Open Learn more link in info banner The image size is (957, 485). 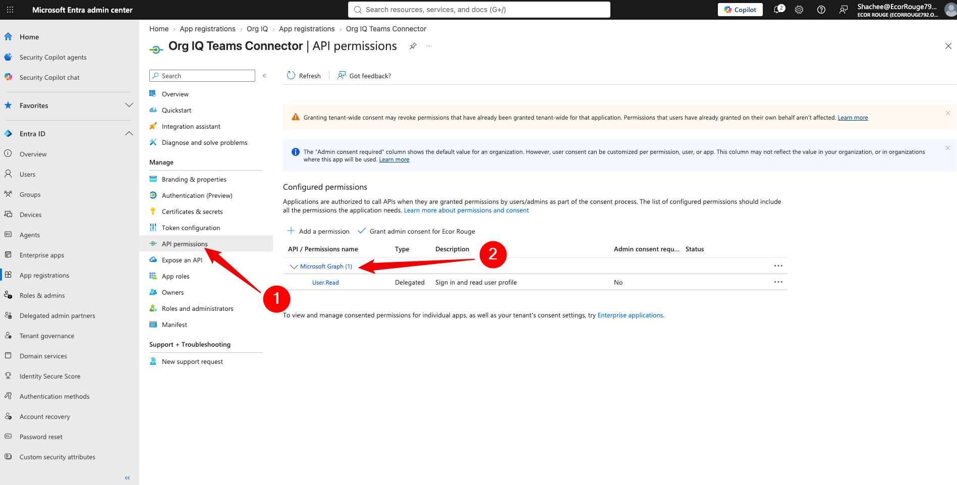click(x=394, y=159)
